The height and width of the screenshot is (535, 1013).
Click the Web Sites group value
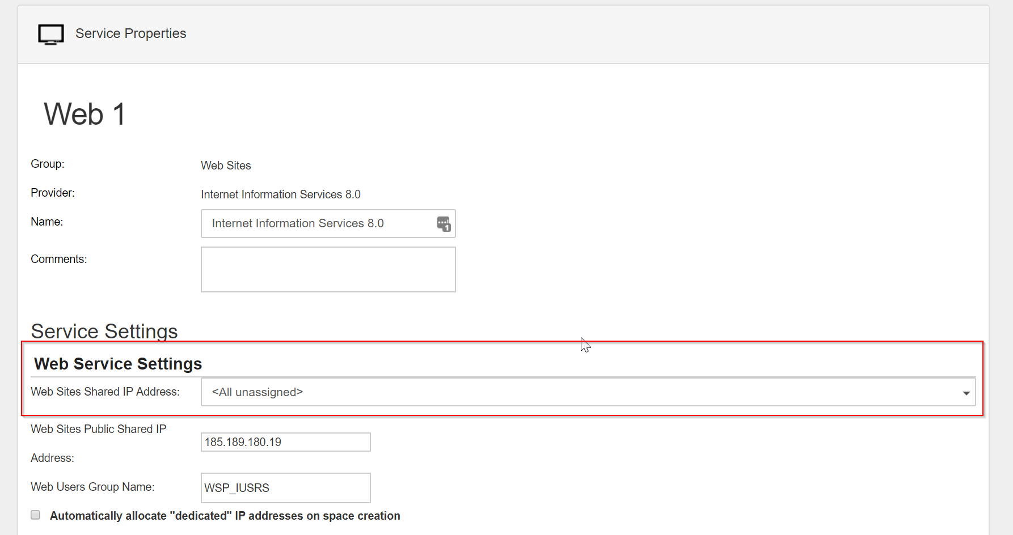[226, 165]
